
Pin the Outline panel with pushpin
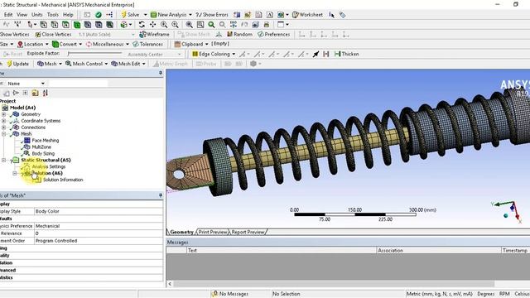click(x=161, y=73)
